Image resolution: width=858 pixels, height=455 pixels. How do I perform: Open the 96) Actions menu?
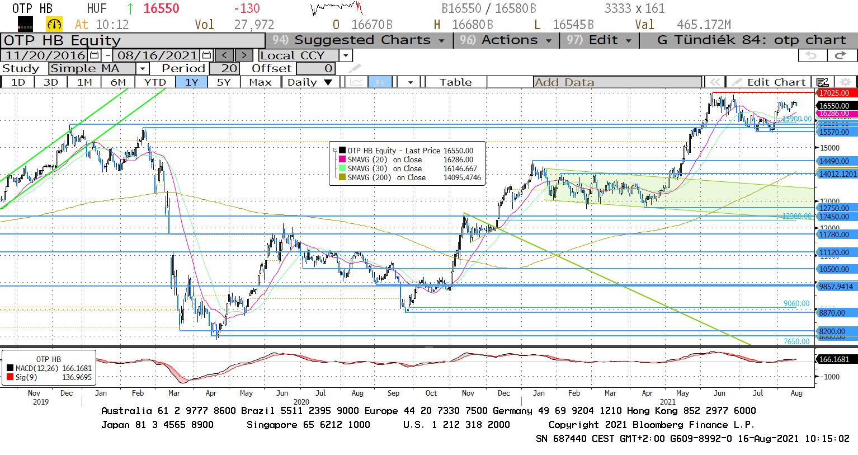pyautogui.click(x=506, y=40)
